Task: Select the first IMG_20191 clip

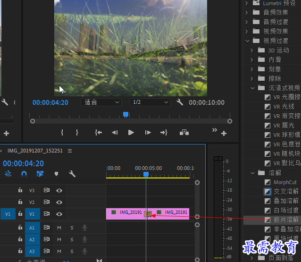Action: point(127,214)
